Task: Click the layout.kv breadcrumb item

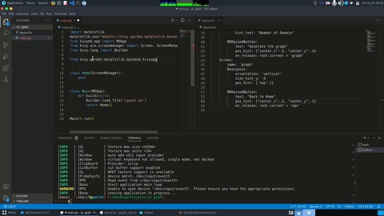Action: point(208,28)
